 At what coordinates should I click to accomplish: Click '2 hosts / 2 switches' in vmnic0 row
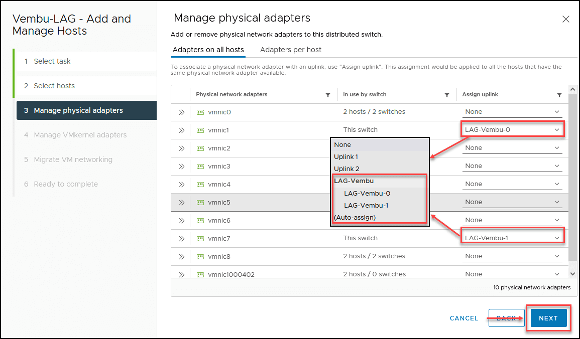tap(374, 112)
